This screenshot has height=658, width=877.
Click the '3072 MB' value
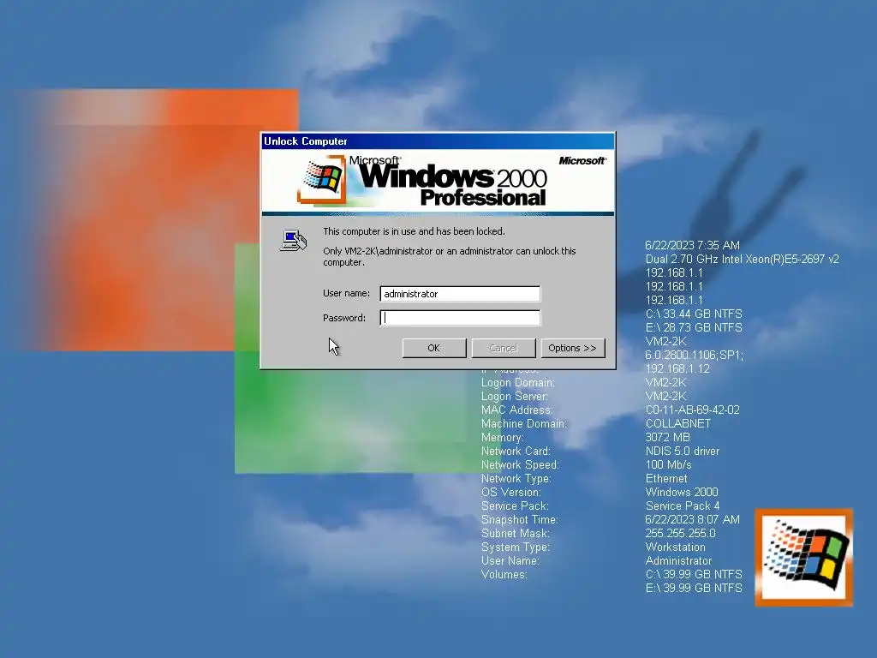point(668,438)
